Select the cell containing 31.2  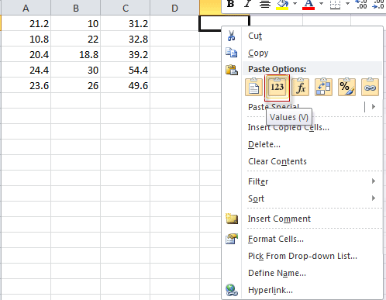(126, 23)
